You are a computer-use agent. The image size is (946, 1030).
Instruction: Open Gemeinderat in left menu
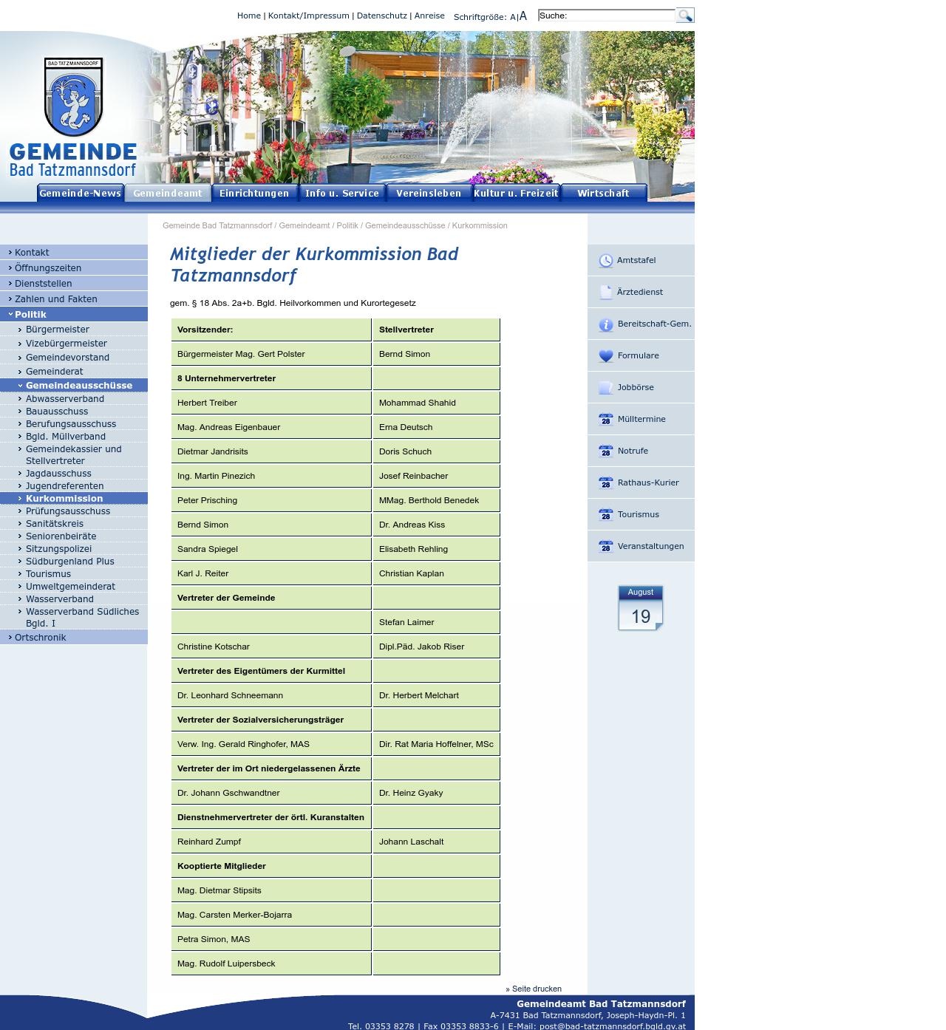[74, 372]
